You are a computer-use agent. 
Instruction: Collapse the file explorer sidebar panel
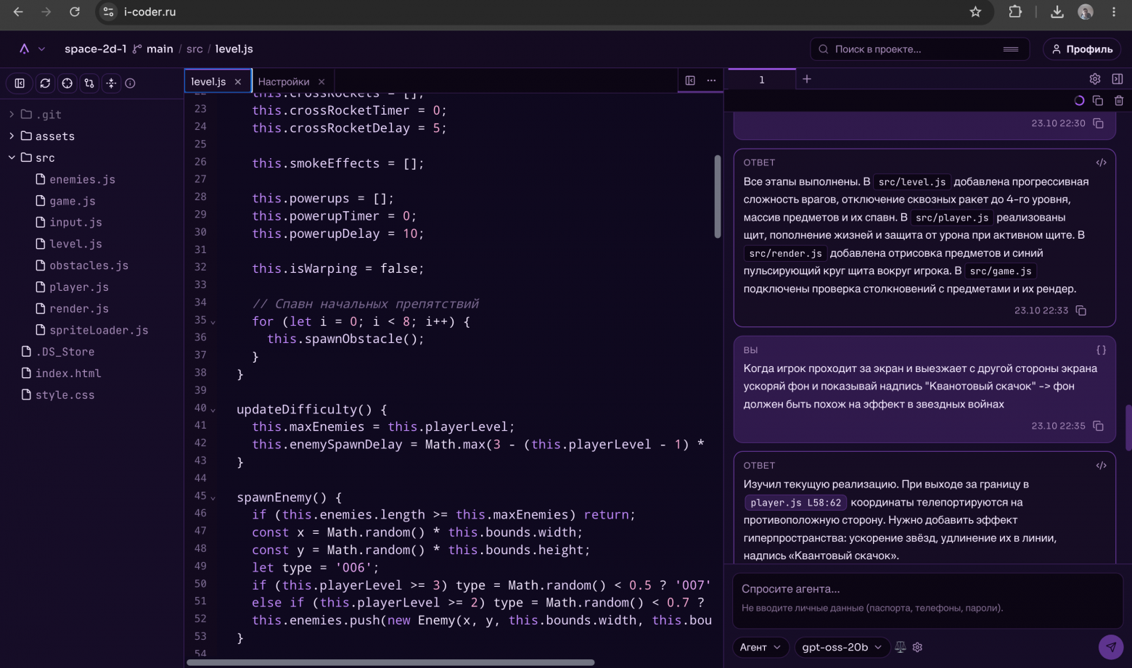pos(20,83)
